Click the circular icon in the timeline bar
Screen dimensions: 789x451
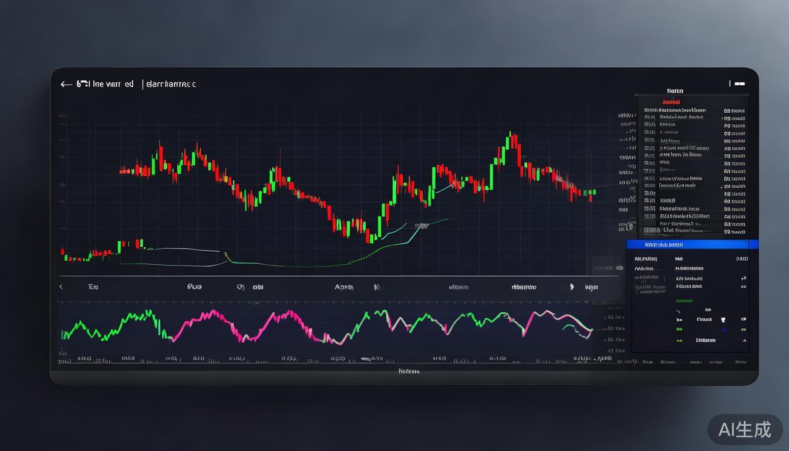click(240, 287)
